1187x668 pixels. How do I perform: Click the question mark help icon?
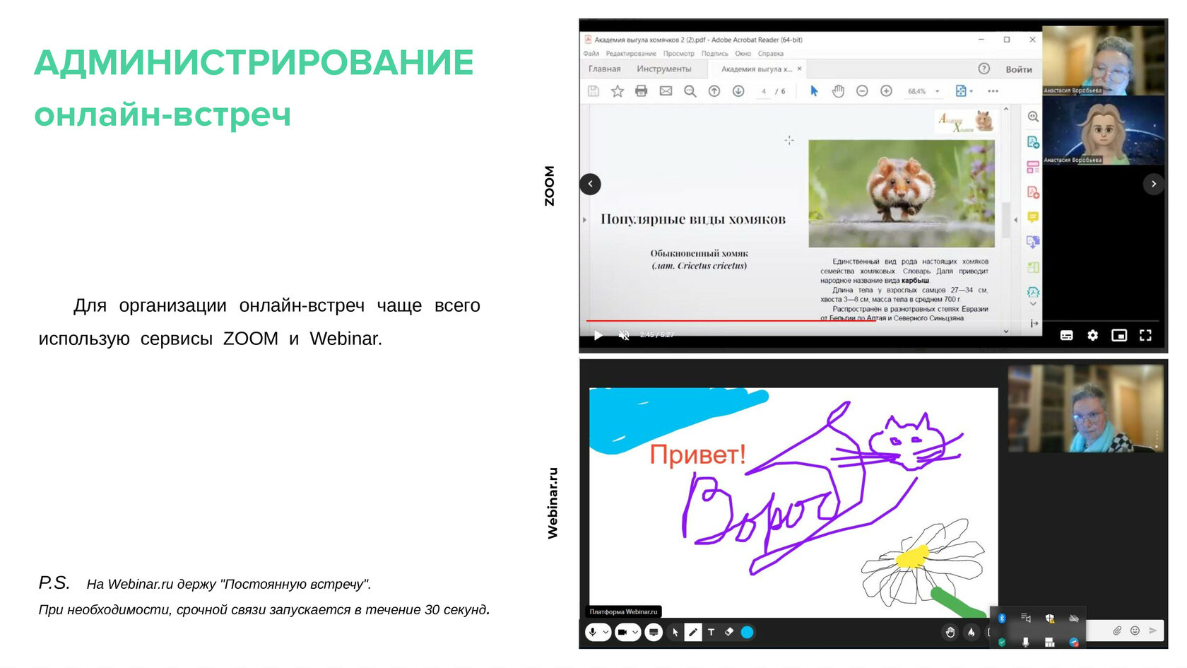[x=984, y=69]
